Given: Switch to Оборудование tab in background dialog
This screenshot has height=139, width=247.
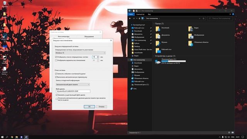Looking at the screenshot, I should point(89,36).
